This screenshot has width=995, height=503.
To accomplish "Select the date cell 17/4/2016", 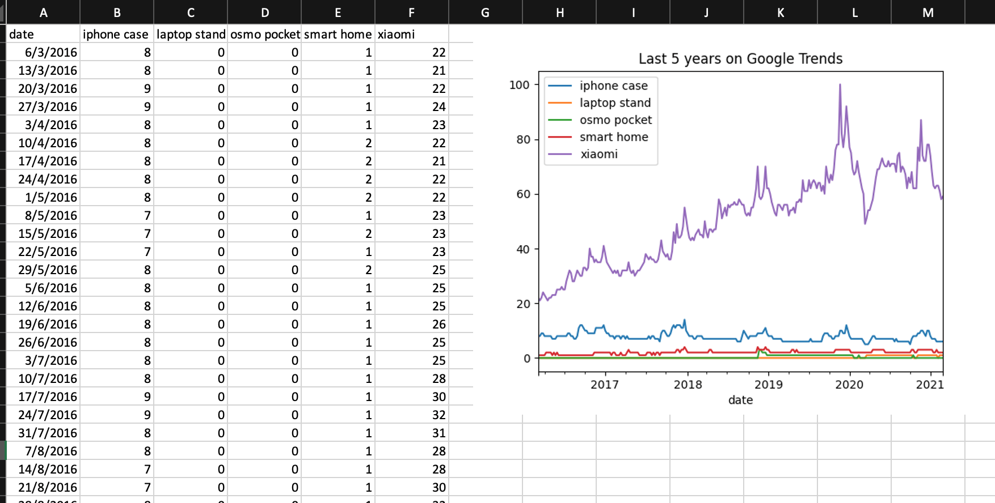I will click(43, 161).
